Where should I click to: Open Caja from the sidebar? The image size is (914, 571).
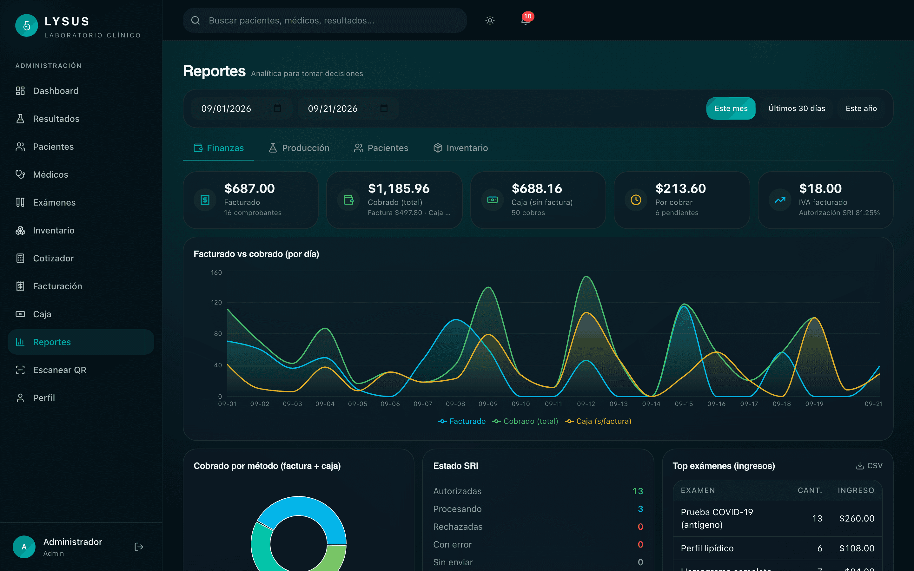pyautogui.click(x=81, y=314)
